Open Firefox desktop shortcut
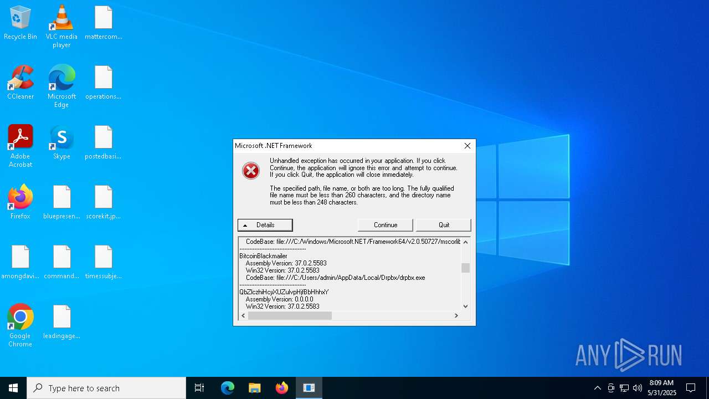Screen dimensions: 709x399 click(x=20, y=203)
